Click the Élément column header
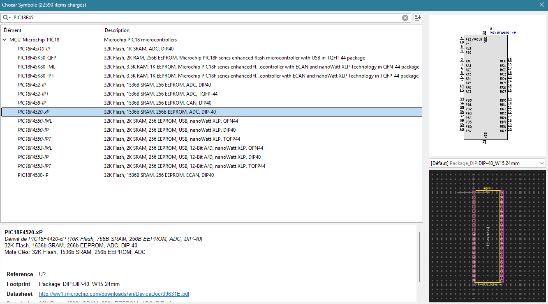548x304 pixels. click(x=51, y=30)
